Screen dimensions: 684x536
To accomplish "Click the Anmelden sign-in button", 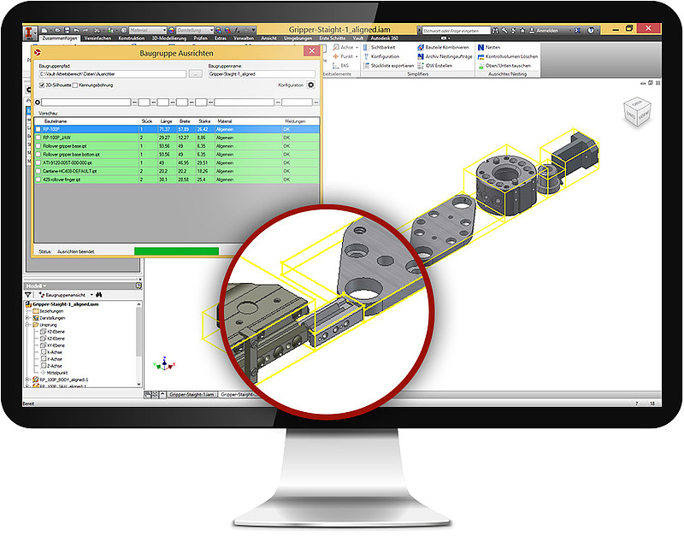I will tap(544, 31).
